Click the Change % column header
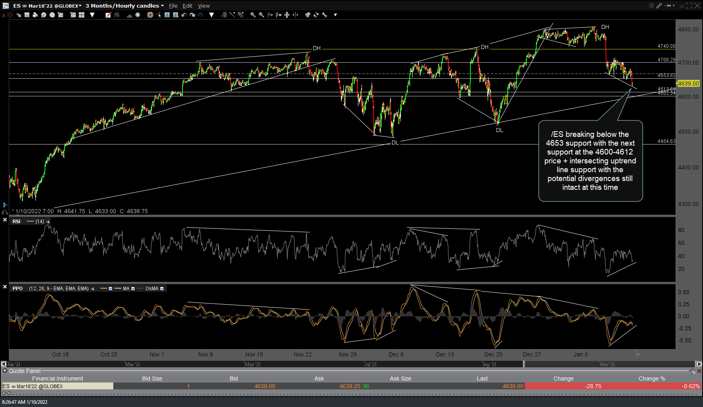 tap(652, 379)
